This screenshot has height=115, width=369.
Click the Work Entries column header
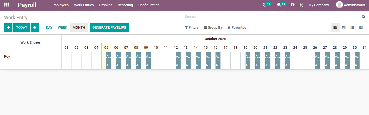point(31,42)
